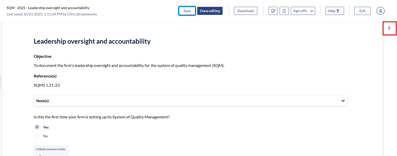This screenshot has width=397, height=156.
Task: Click the Objective description paragraph
Action: coord(129,66)
